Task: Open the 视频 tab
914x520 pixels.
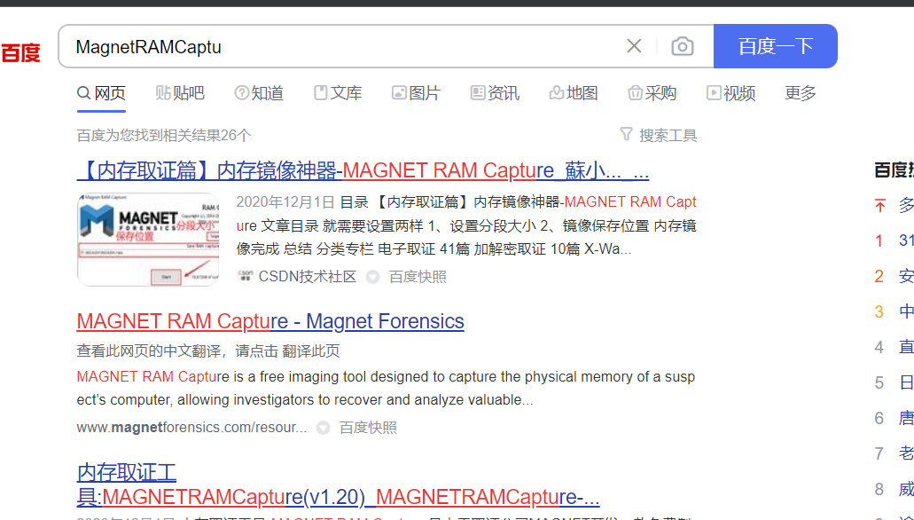Action: (x=731, y=93)
